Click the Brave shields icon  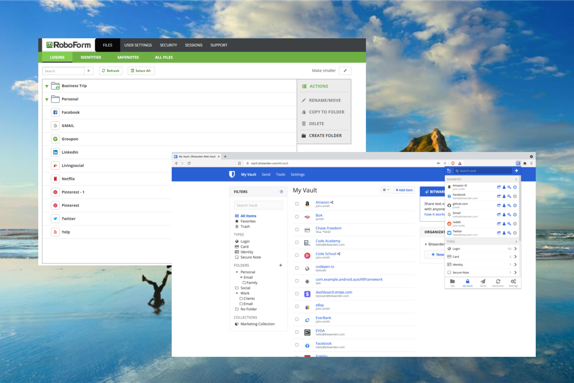coord(453,163)
